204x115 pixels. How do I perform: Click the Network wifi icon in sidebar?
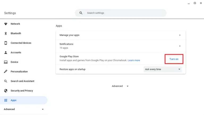tap(6, 24)
